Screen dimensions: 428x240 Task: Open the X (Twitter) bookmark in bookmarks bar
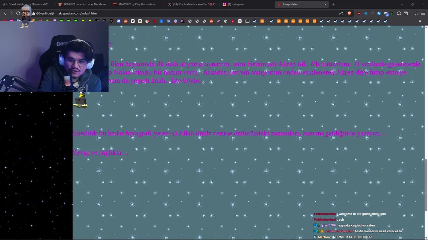tap(111, 21)
